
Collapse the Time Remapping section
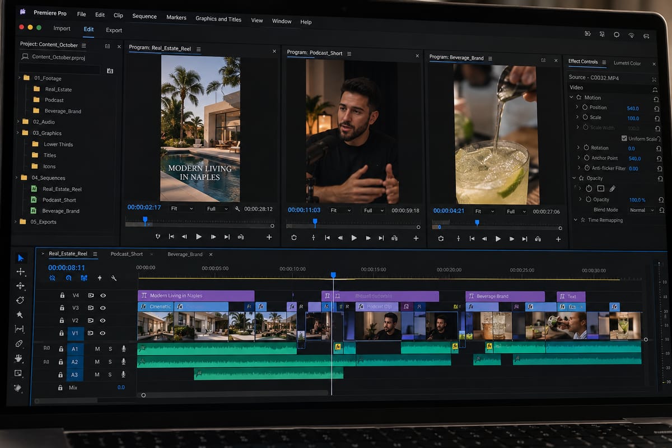pyautogui.click(x=576, y=220)
